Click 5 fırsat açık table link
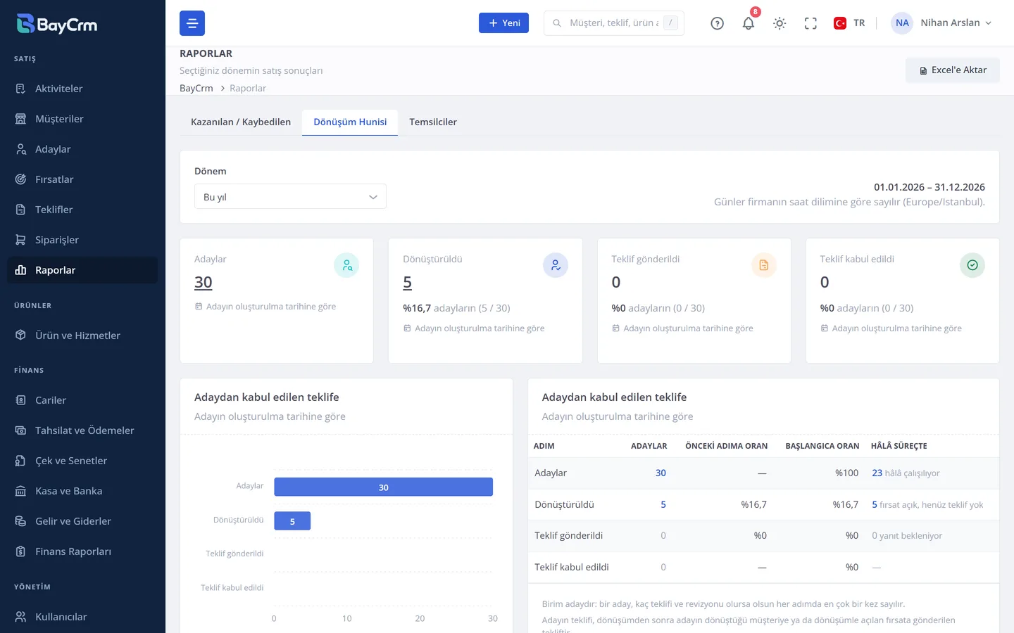Image resolution: width=1014 pixels, height=633 pixels. coord(927,505)
